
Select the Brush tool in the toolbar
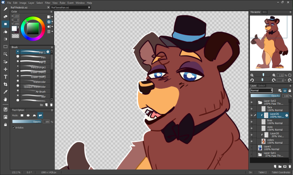(x=6, y=9)
